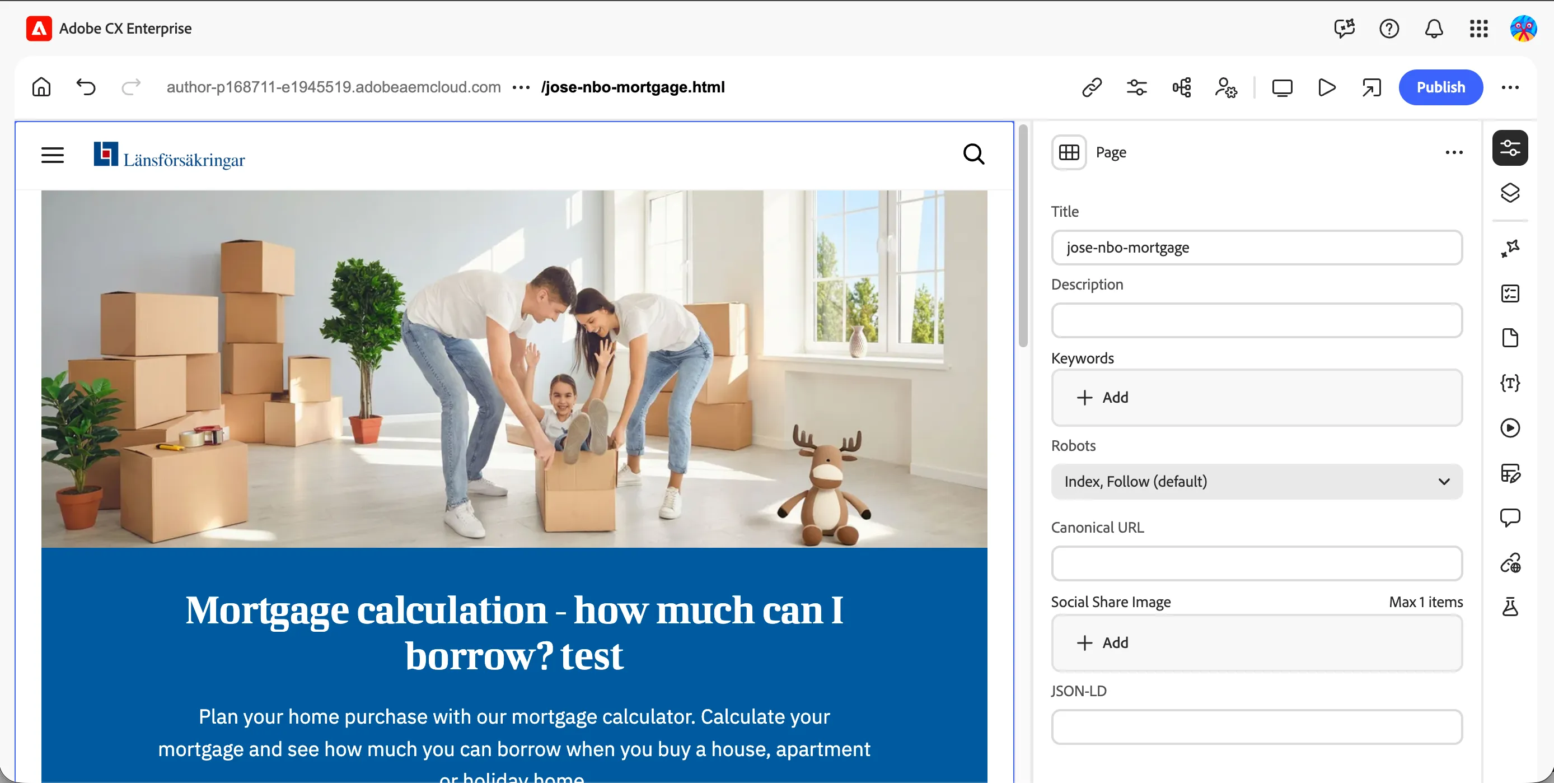Click the Länsförsäkringar logo

point(169,155)
